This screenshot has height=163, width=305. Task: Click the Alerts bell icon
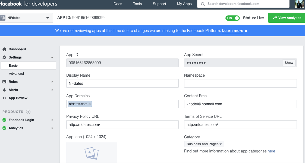click(x=4, y=90)
